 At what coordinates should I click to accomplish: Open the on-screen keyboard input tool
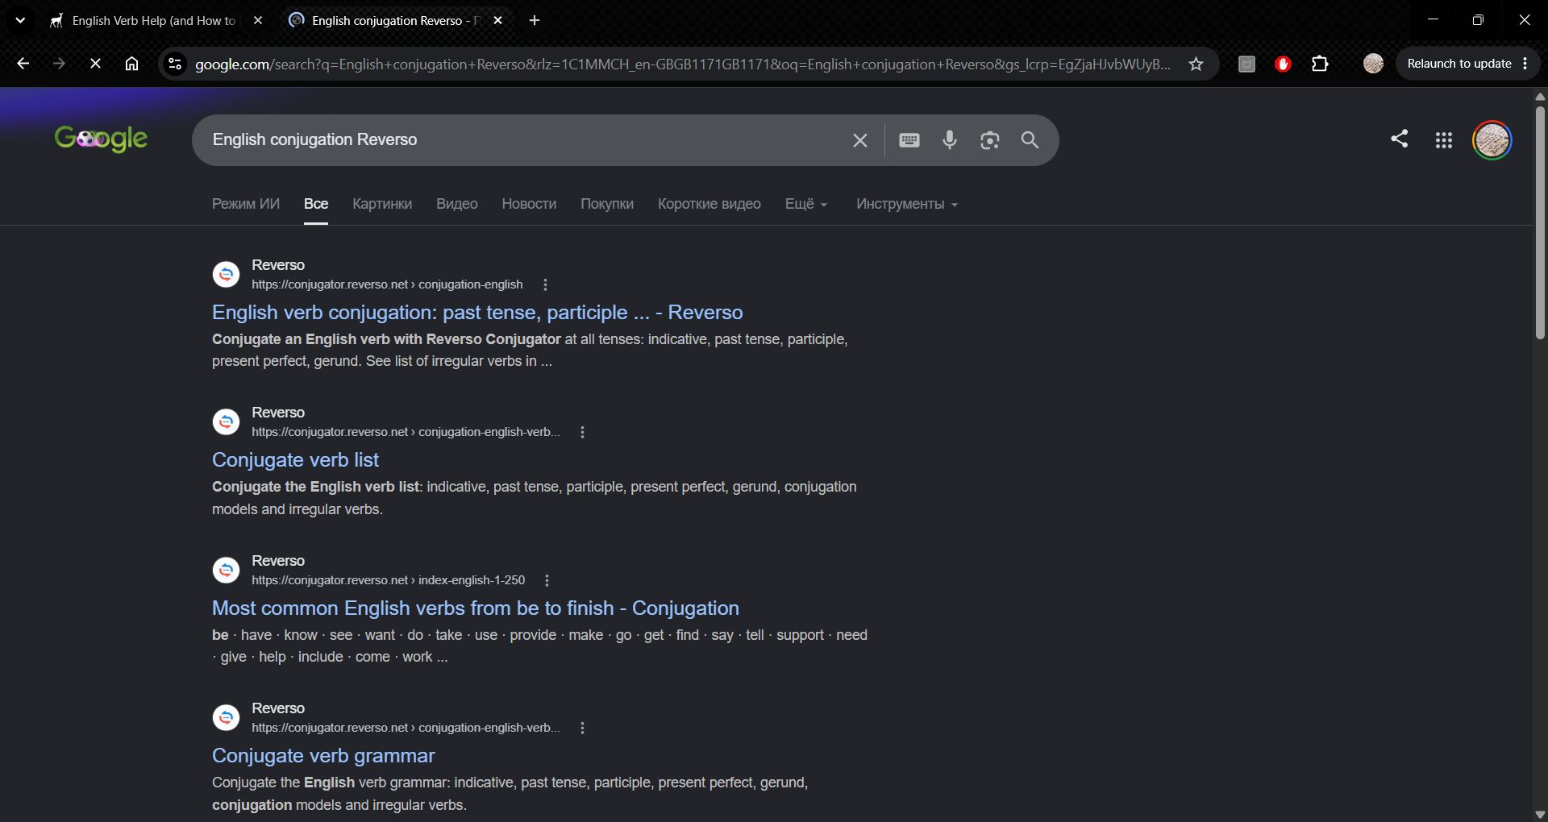click(909, 140)
